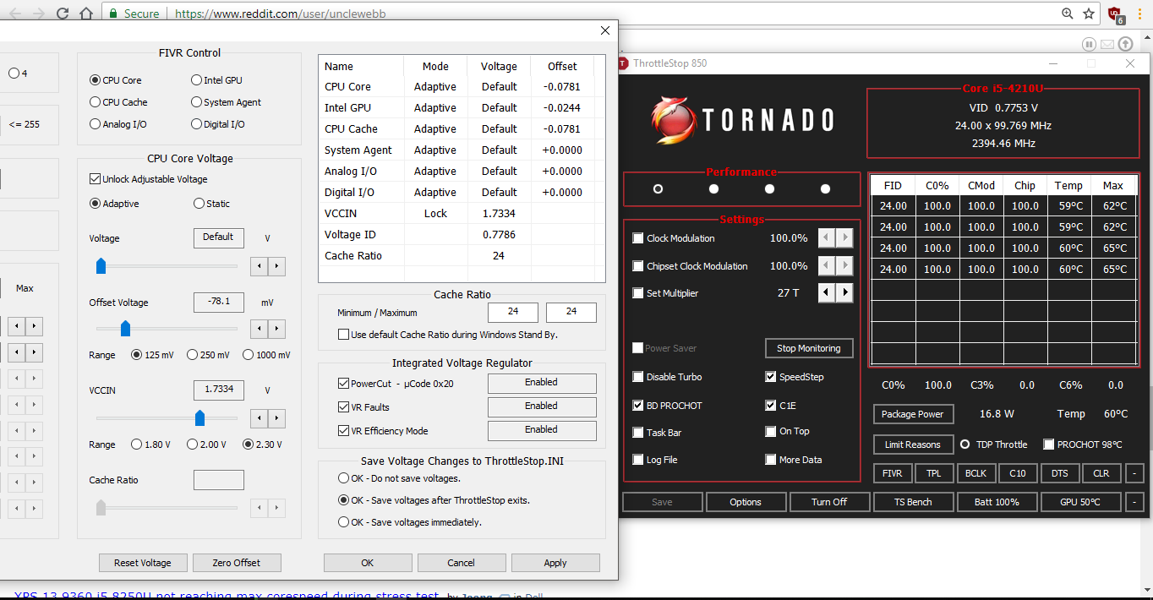Select 'Save voltages immediately' option
This screenshot has width=1153, height=600.
(343, 522)
